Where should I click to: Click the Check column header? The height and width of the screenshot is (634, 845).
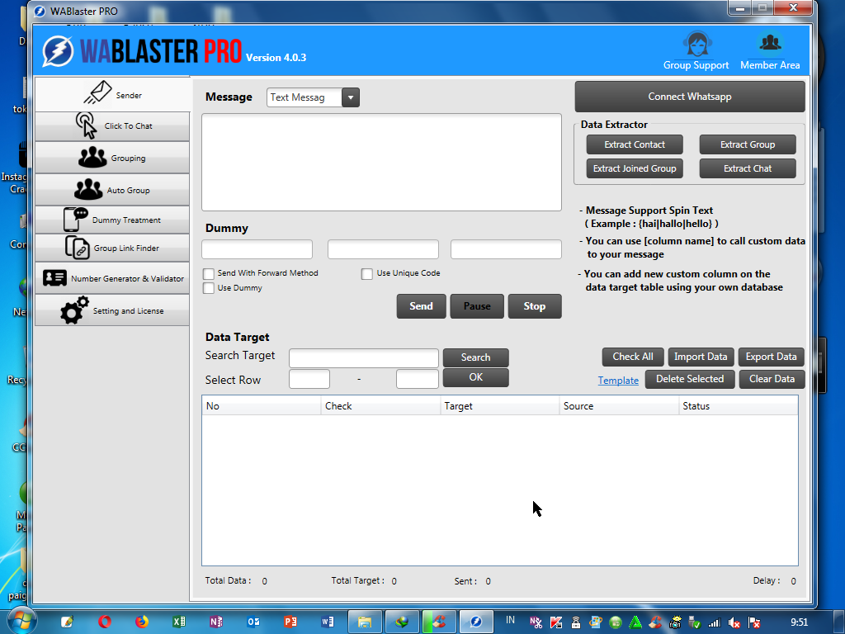[380, 406]
